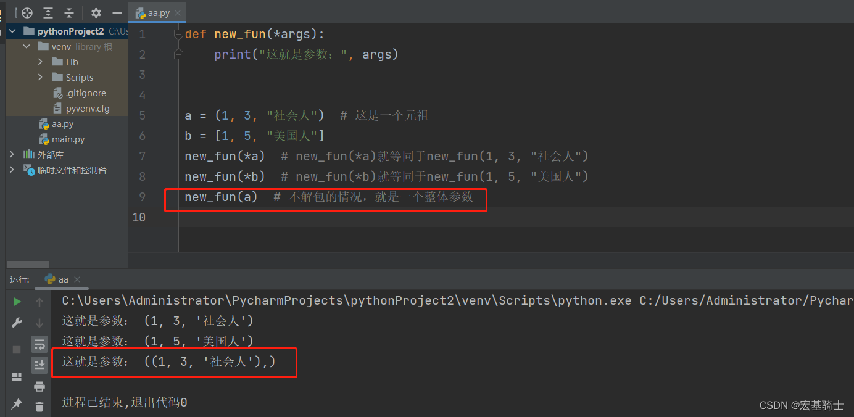Collapse the venv folder
The image size is (854, 417).
(26, 46)
